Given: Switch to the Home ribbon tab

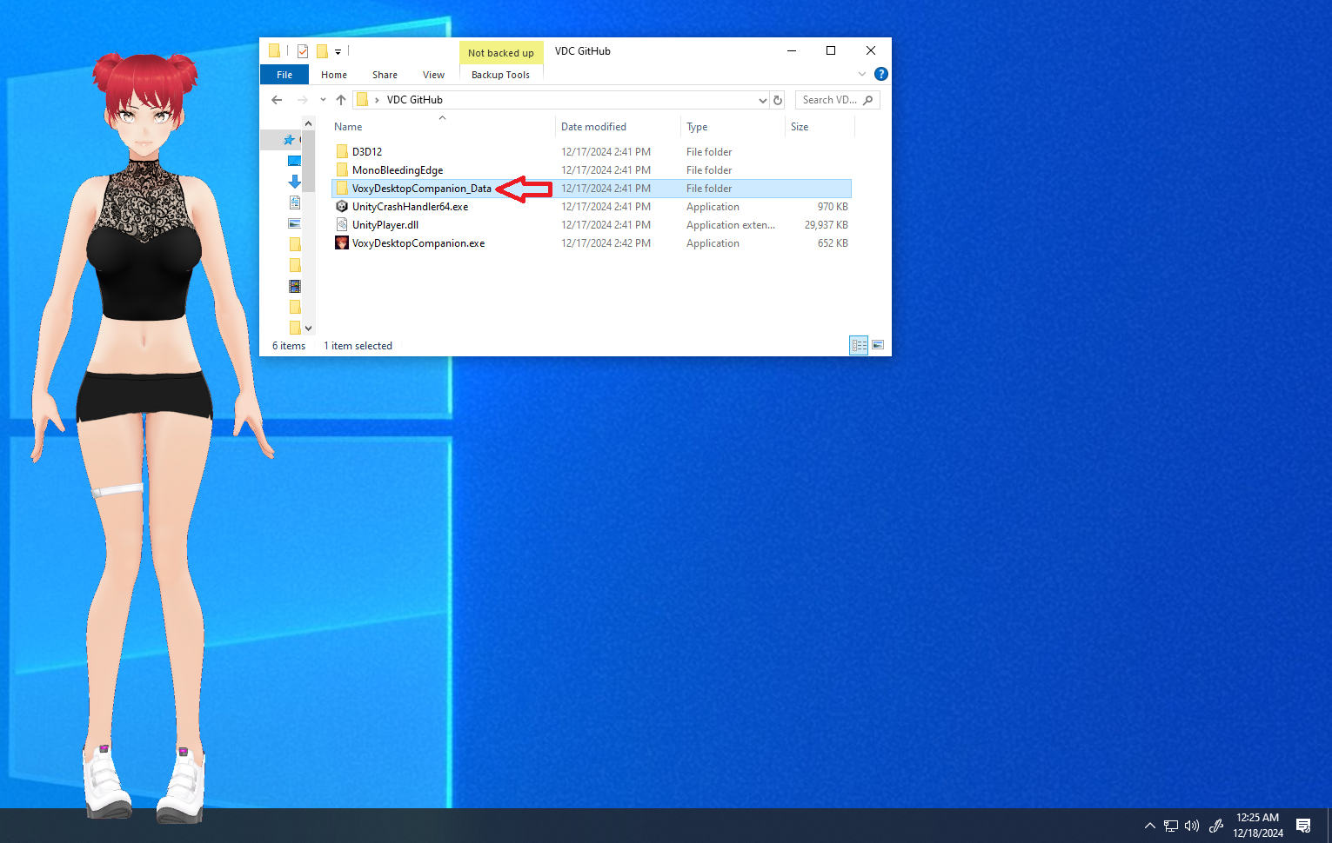Looking at the screenshot, I should [334, 75].
